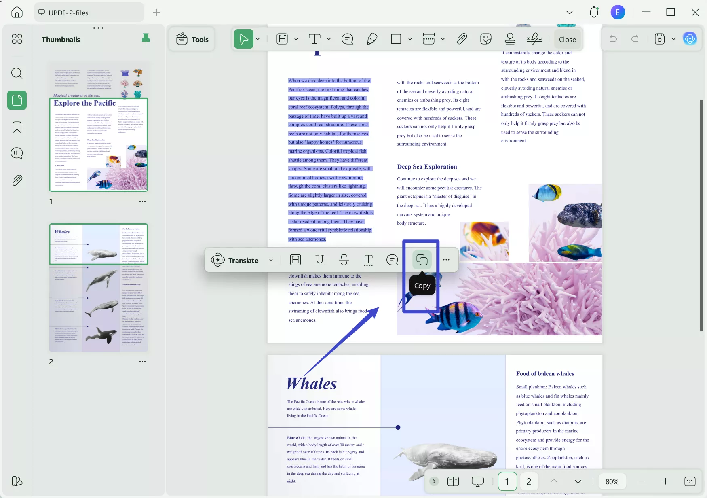Expand the Translate language options
The image size is (707, 498).
(271, 260)
